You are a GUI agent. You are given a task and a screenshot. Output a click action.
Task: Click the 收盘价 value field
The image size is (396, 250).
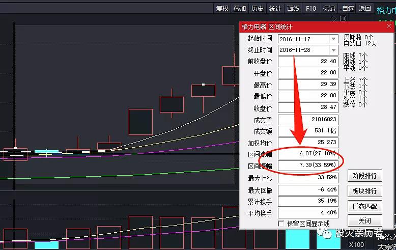click(308, 108)
